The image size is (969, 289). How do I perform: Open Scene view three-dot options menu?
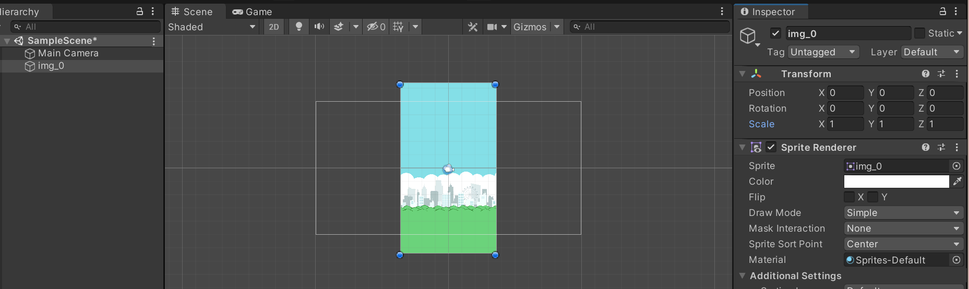722,11
